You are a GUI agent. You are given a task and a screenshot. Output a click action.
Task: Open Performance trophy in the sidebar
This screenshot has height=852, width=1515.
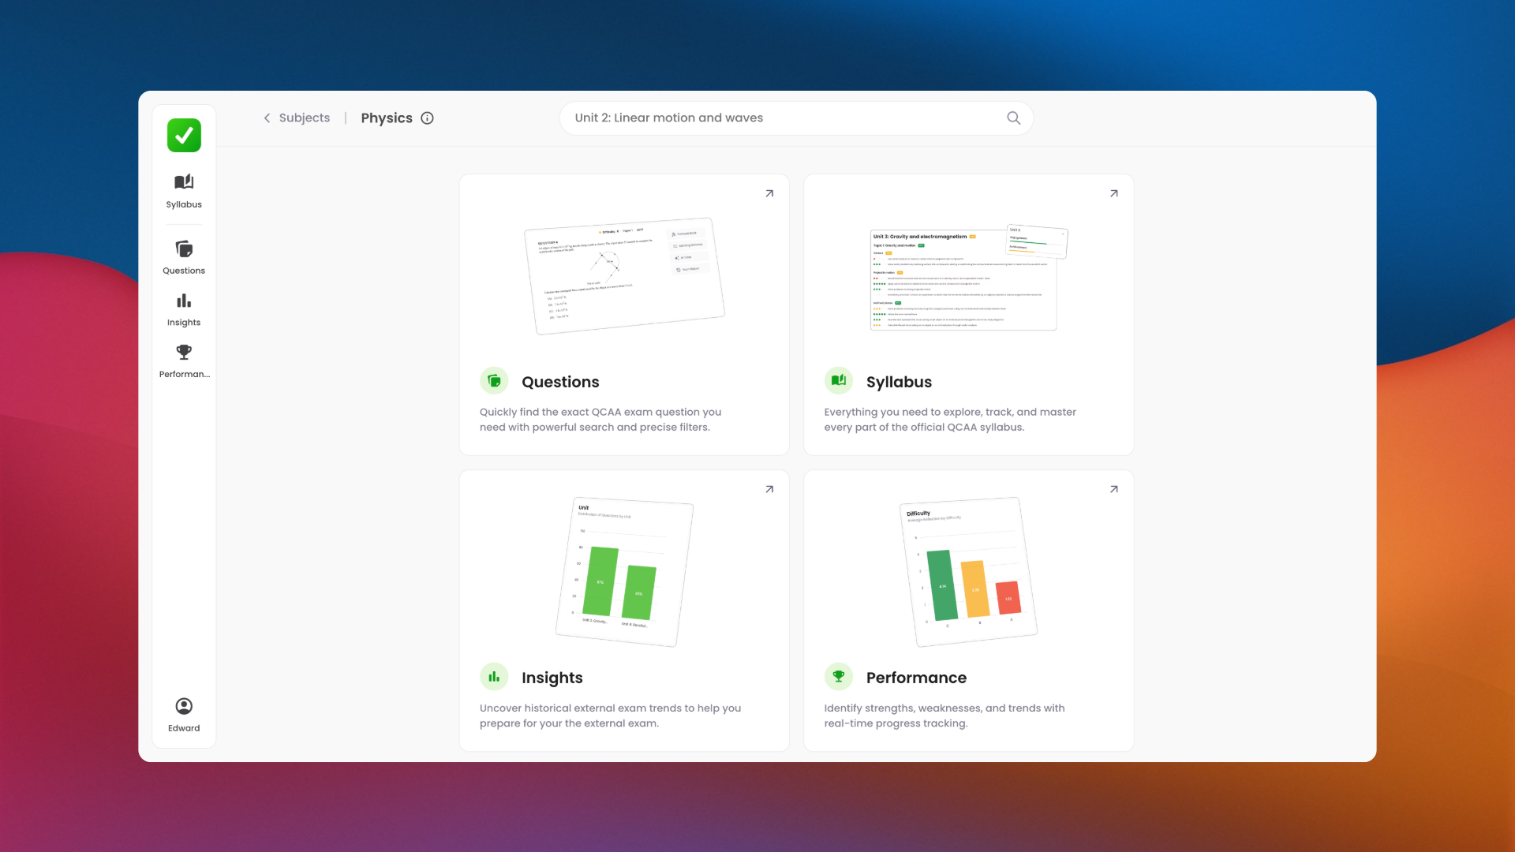184,361
